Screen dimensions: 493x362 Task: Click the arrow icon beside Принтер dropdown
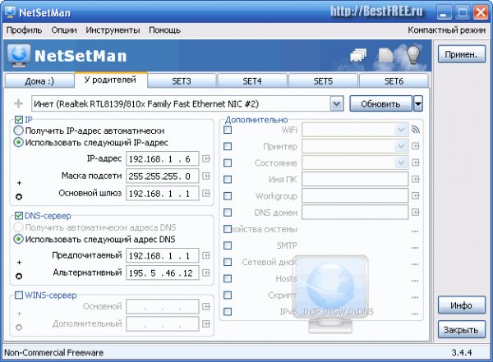click(x=416, y=146)
